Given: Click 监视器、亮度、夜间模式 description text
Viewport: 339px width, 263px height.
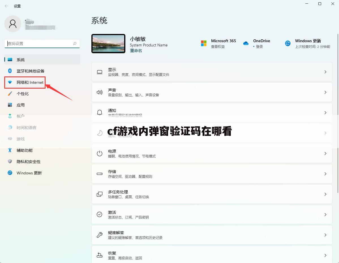Looking at the screenshot, I should (x=139, y=75).
